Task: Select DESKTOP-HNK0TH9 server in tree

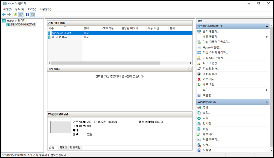Action: pos(23,24)
